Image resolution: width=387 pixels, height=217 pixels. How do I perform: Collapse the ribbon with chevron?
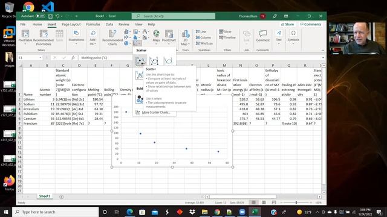pyautogui.click(x=322, y=51)
